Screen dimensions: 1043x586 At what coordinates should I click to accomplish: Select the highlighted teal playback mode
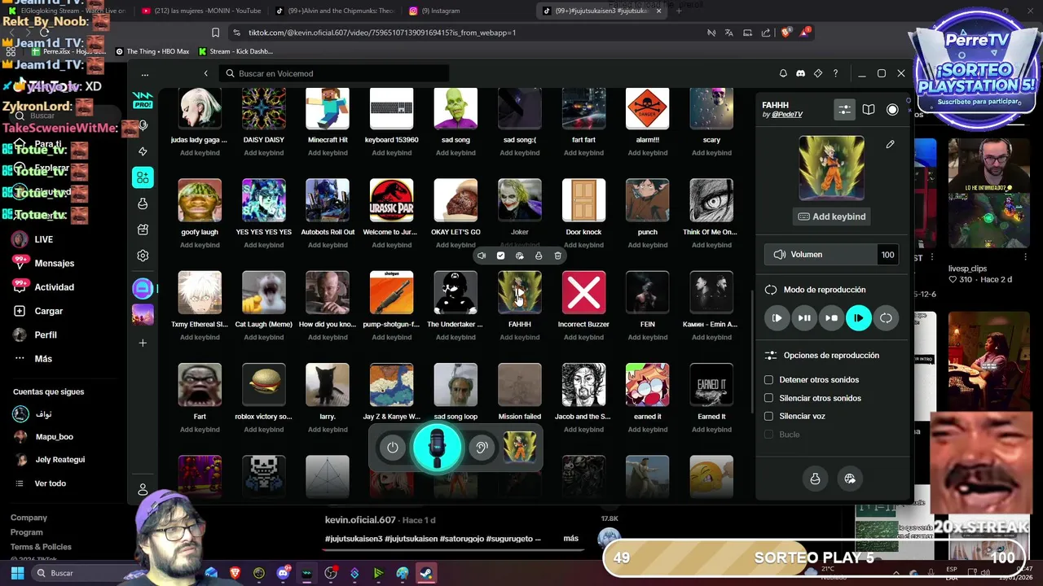(x=859, y=318)
